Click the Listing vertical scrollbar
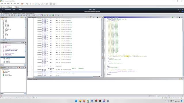 (101, 47)
